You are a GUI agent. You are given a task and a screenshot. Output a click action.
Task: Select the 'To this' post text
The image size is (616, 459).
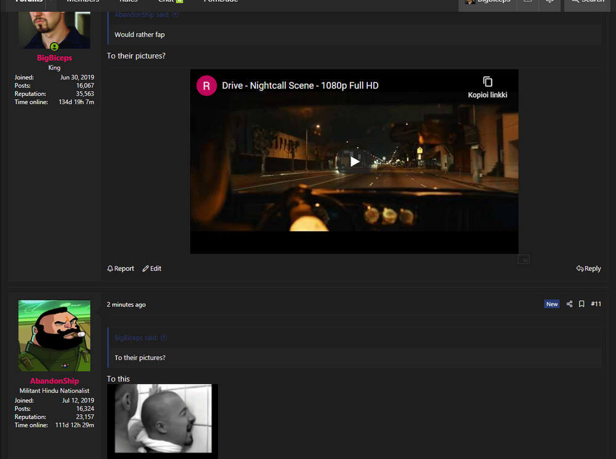118,378
